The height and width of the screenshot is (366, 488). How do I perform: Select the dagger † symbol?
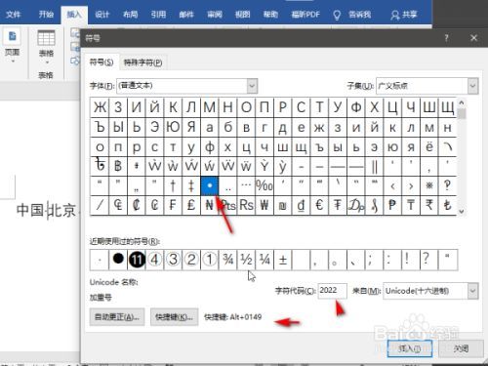point(173,185)
